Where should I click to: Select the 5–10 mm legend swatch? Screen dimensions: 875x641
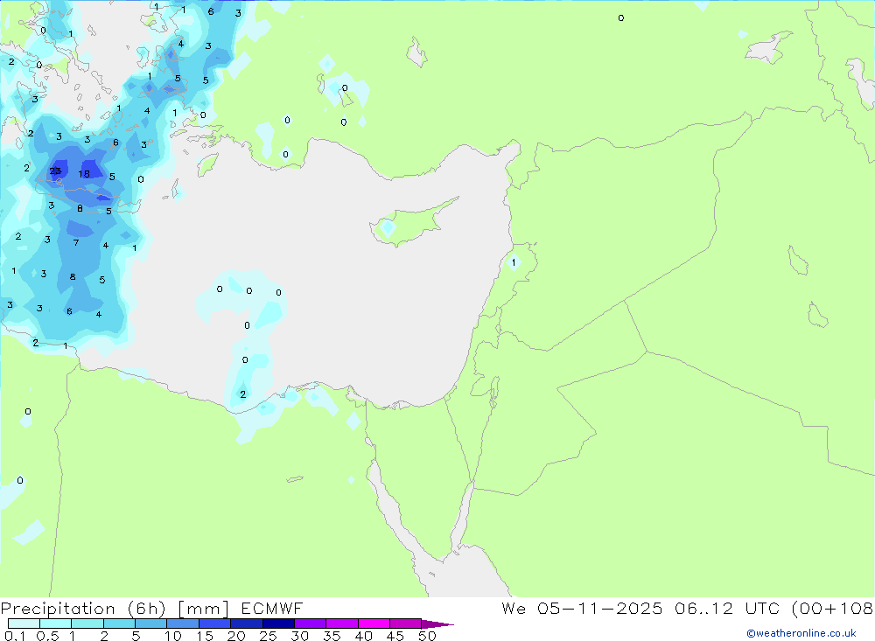coord(151,624)
